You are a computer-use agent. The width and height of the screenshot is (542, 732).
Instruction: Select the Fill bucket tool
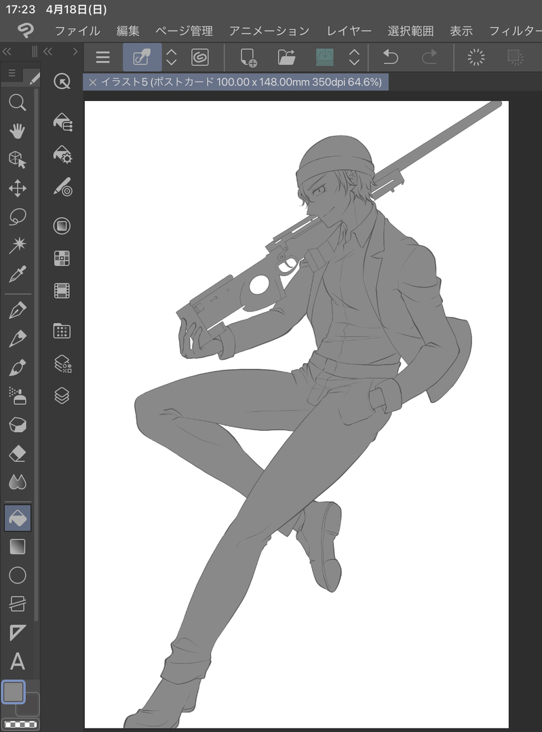click(17, 518)
